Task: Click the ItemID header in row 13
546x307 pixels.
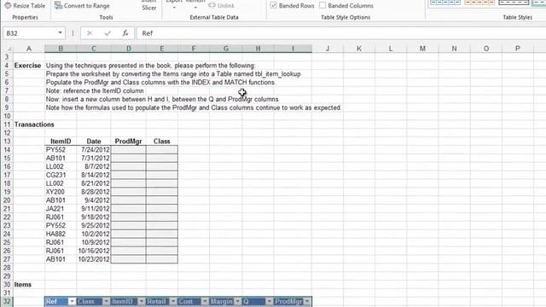Action: pos(61,142)
